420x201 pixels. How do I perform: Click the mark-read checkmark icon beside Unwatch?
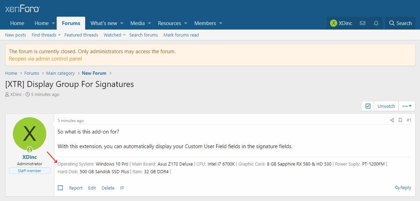(x=368, y=106)
